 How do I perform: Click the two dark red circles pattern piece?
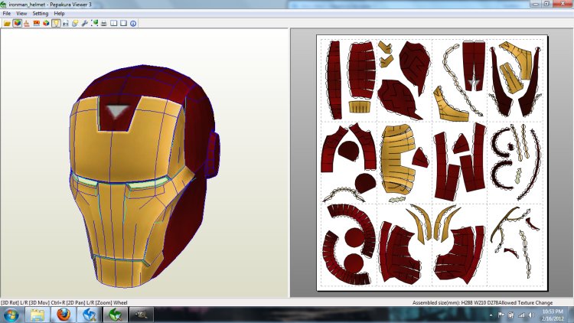(x=354, y=251)
